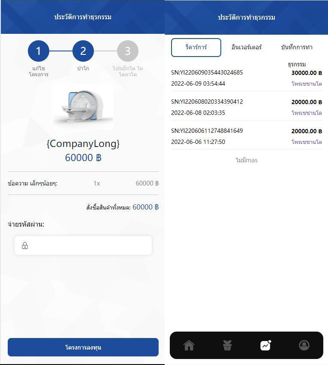Click the date 2022-06-08 02:03:35
This screenshot has width=328, height=365.
[198, 113]
